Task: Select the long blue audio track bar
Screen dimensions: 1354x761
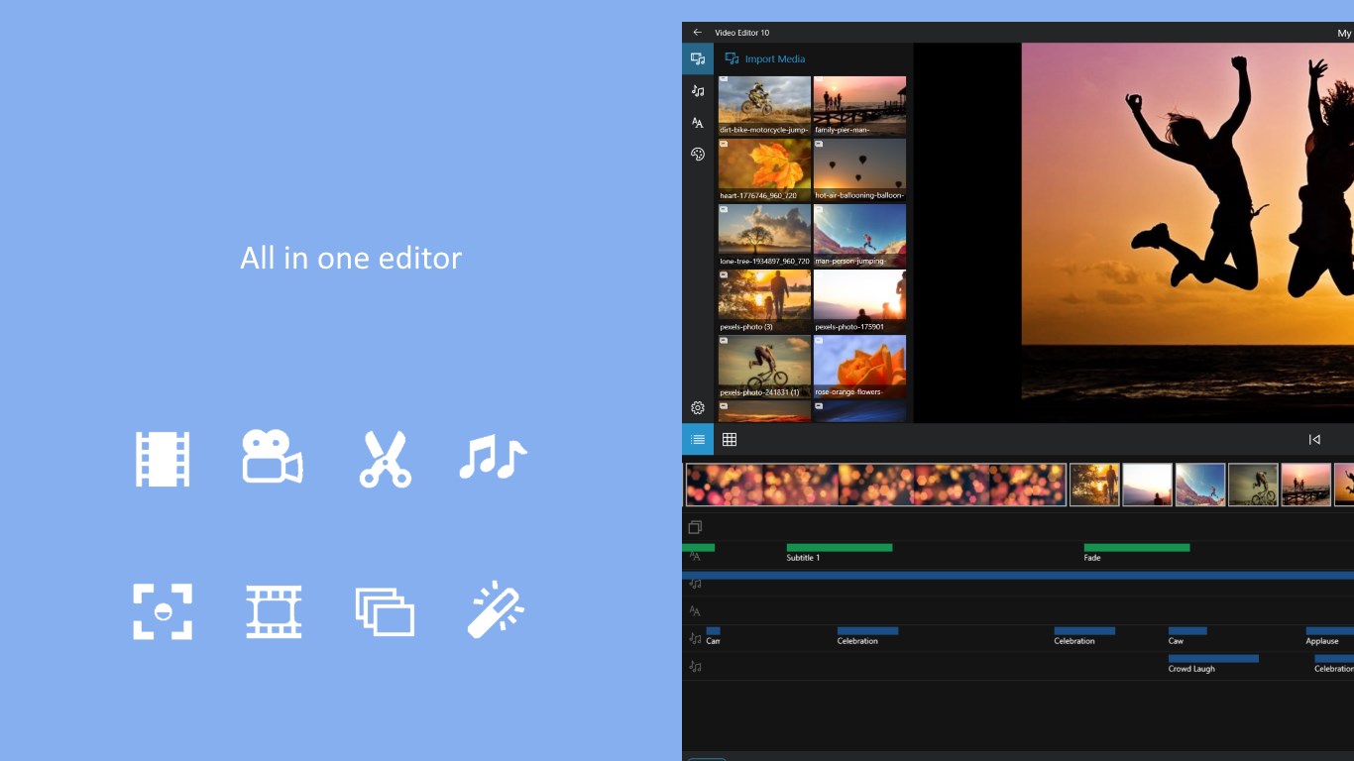Action: click(x=1018, y=575)
